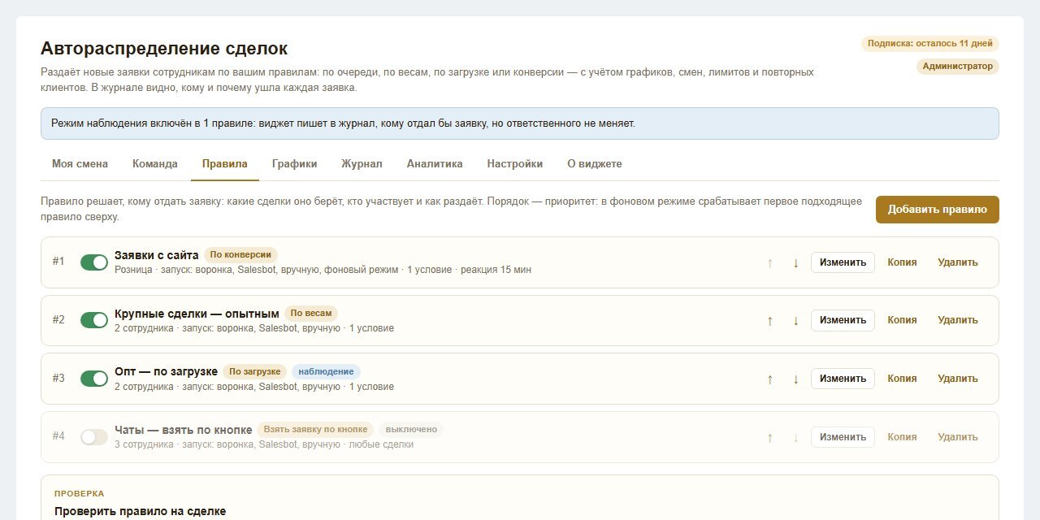Move rule 'Опт — по загрузке' down
This screenshot has height=520, width=1040.
pos(795,379)
